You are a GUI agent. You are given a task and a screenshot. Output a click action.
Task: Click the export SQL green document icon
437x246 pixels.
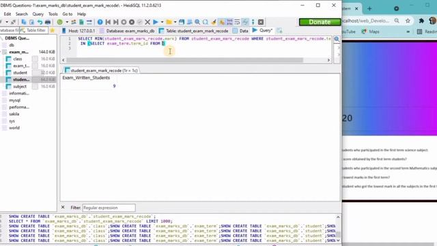click(x=81, y=22)
